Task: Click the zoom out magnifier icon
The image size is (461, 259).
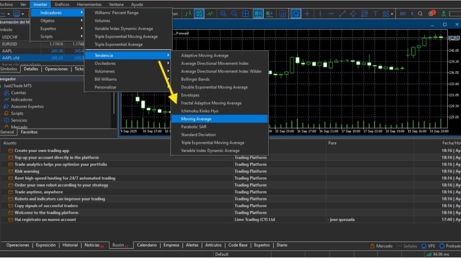Action: [x=234, y=14]
